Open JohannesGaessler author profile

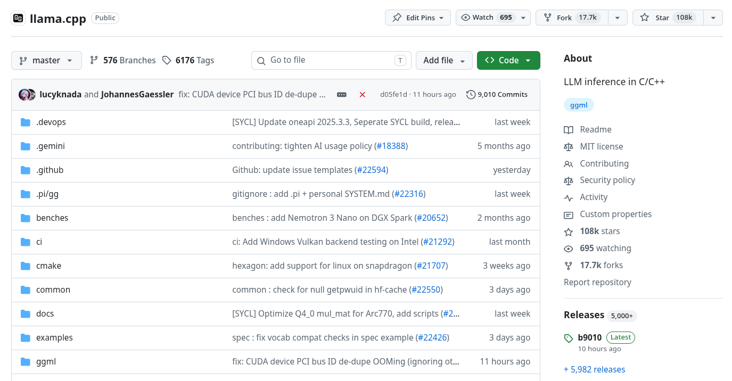click(137, 95)
